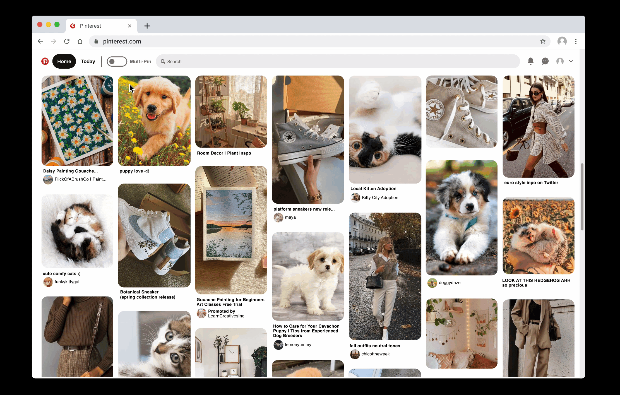The width and height of the screenshot is (620, 395).
Task: Click the Pinterest Search field
Action: 338,62
